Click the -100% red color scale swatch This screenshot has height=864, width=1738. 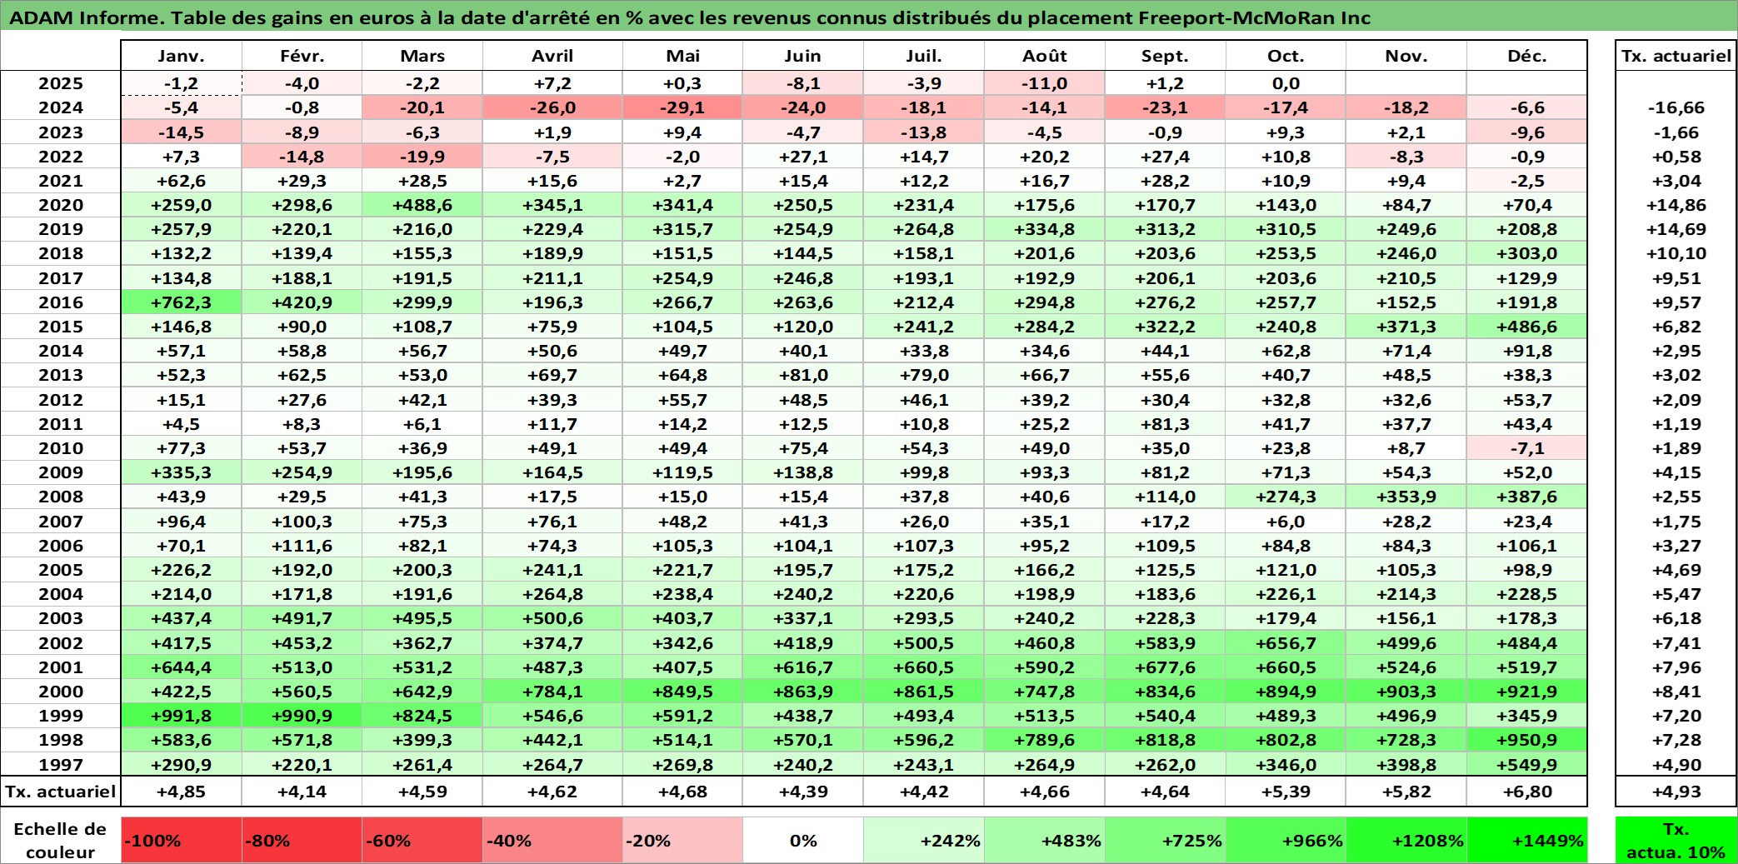182,840
